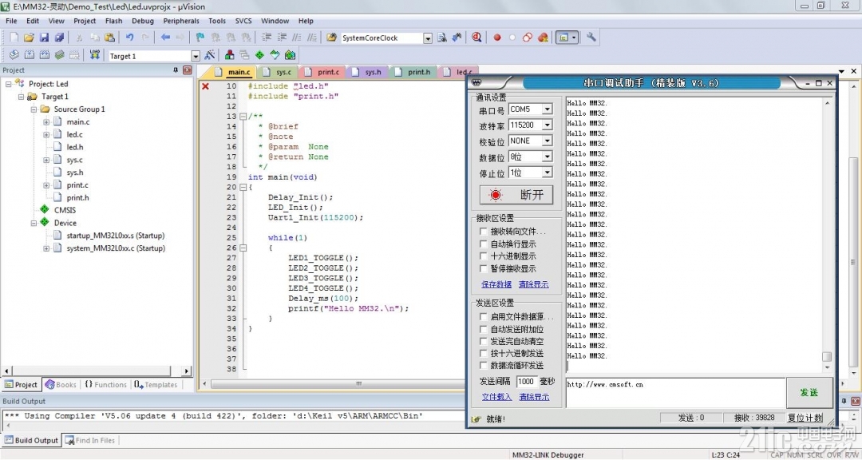Collapse the Source Group 1 folder
862x460 pixels.
[34, 109]
